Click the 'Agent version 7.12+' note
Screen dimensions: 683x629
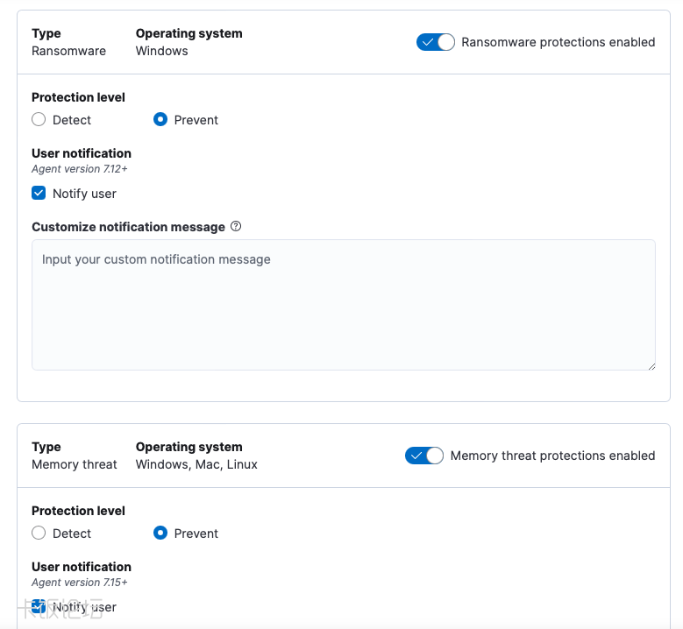80,169
